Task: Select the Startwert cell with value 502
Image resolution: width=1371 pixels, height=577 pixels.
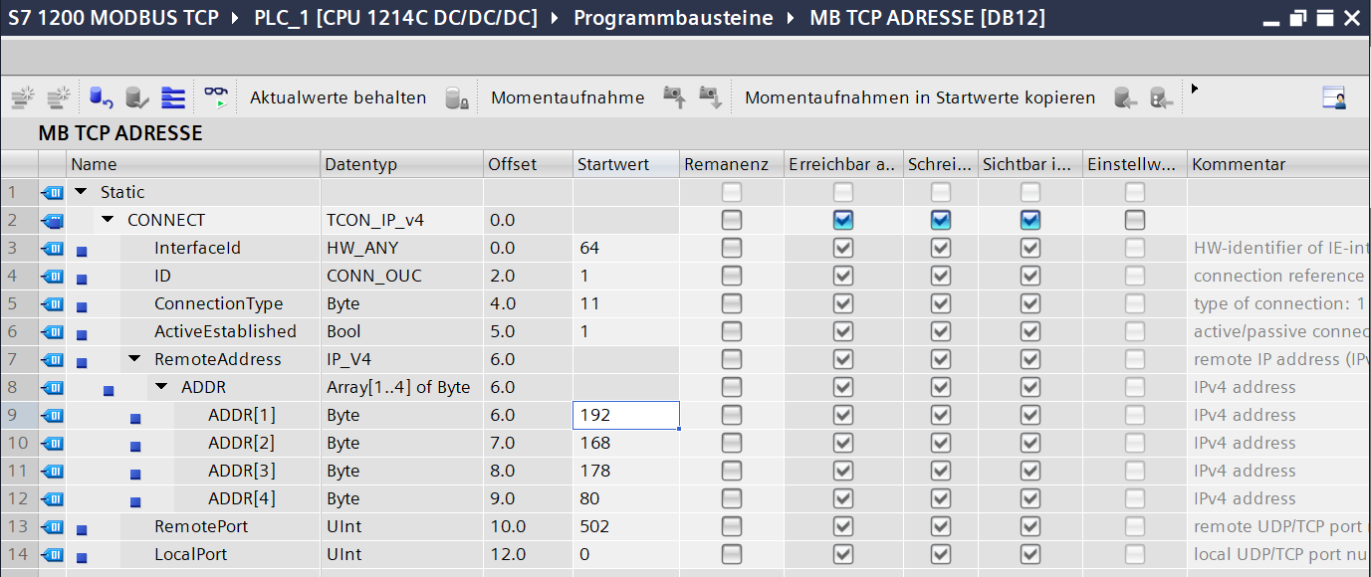Action: coord(626,526)
